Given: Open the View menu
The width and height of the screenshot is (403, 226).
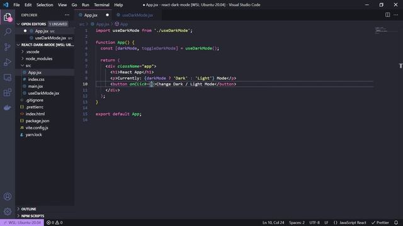Looking at the screenshot, I should [62, 5].
